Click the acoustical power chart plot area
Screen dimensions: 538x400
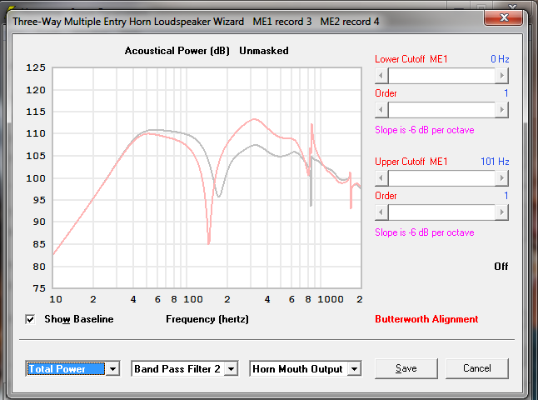[x=207, y=177]
